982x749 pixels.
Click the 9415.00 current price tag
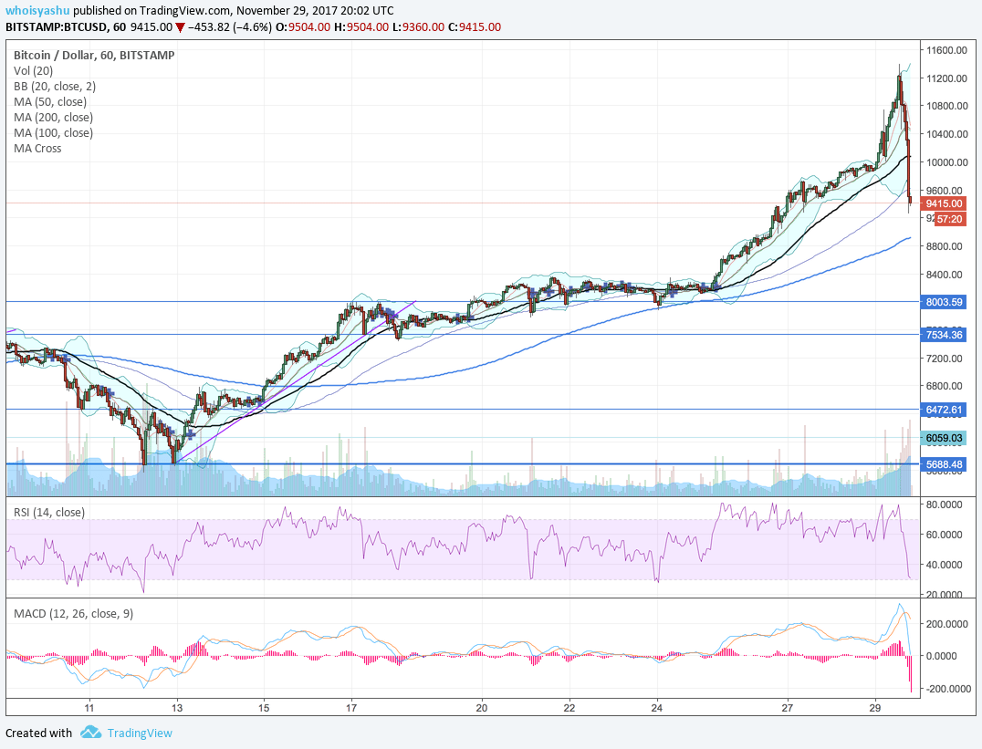944,203
